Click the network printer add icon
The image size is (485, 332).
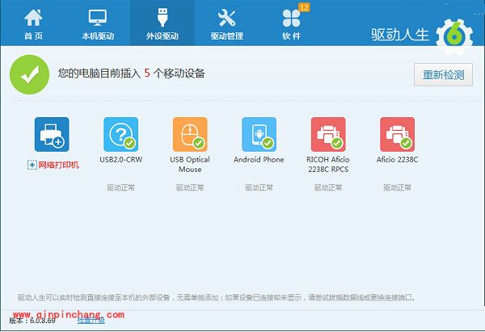click(52, 134)
